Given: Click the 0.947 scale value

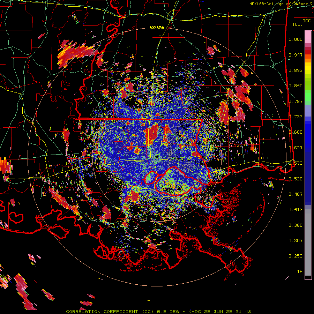Looking at the screenshot, I should coord(296,55).
